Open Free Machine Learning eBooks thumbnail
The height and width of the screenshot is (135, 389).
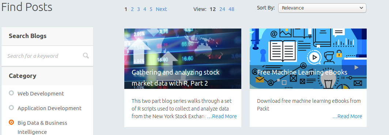308,59
